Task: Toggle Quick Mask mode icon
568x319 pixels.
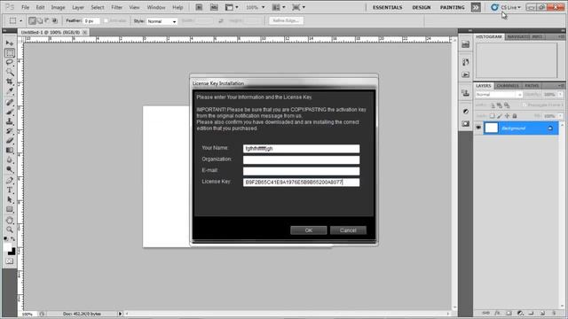Action: click(10, 261)
